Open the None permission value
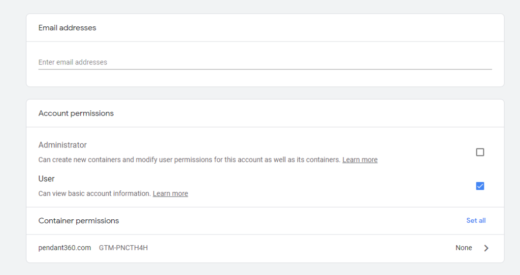 [x=464, y=248]
